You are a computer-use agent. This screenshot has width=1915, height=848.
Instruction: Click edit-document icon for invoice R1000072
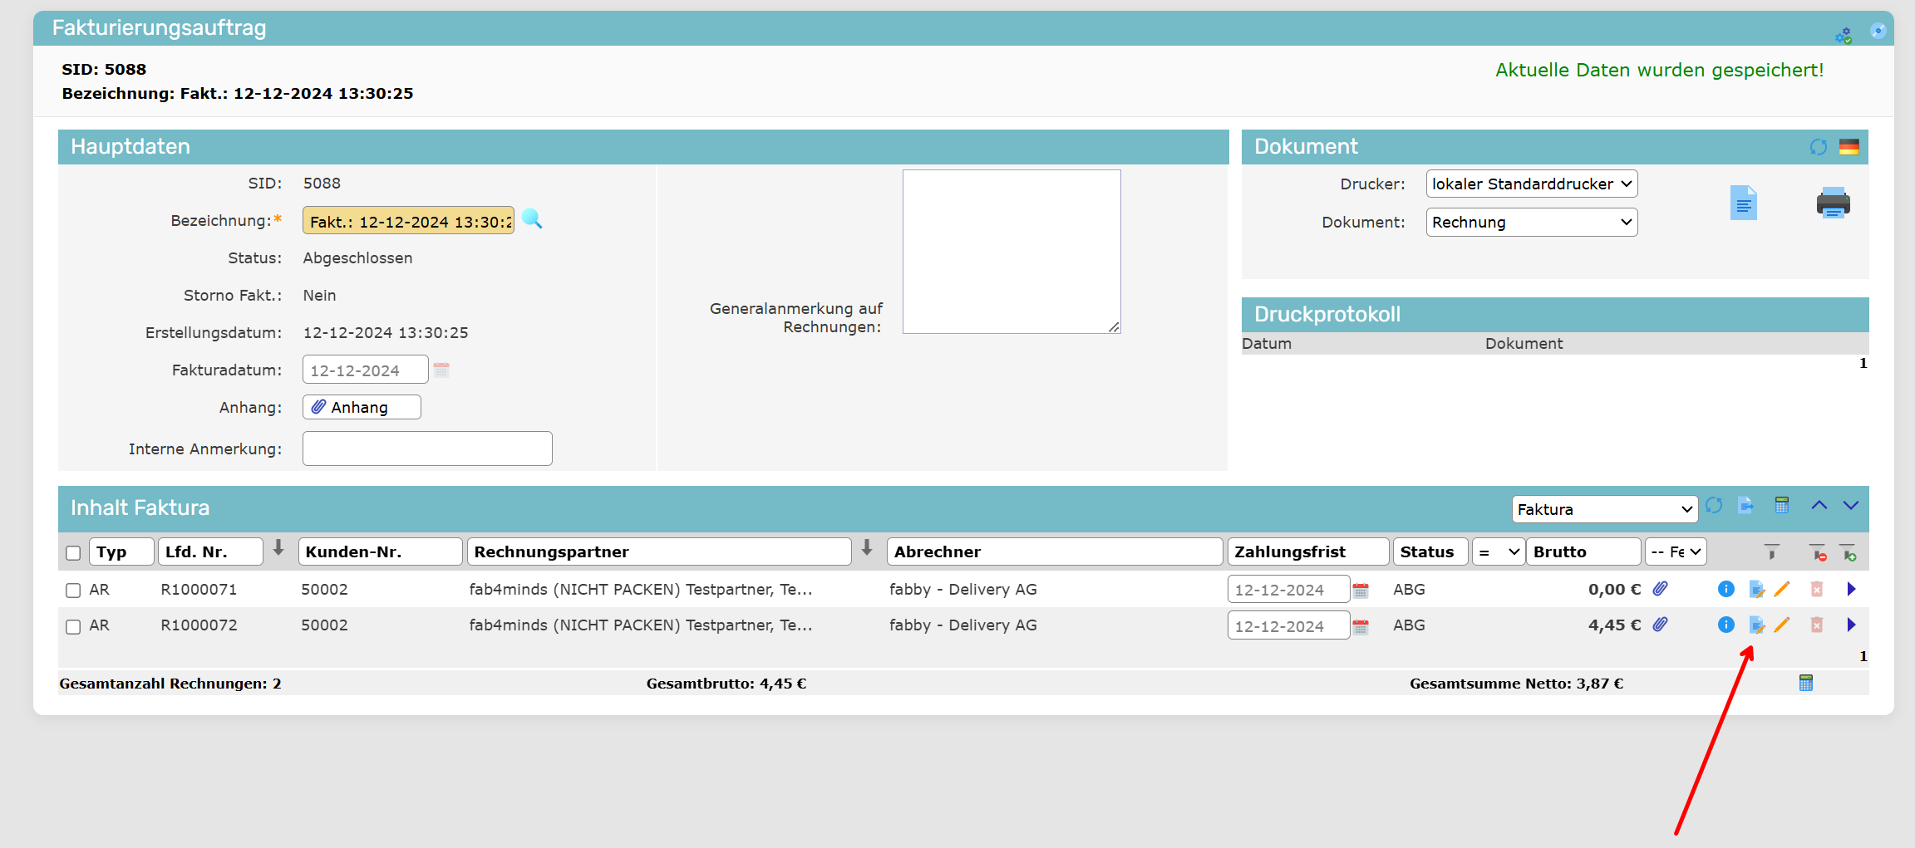click(1756, 625)
